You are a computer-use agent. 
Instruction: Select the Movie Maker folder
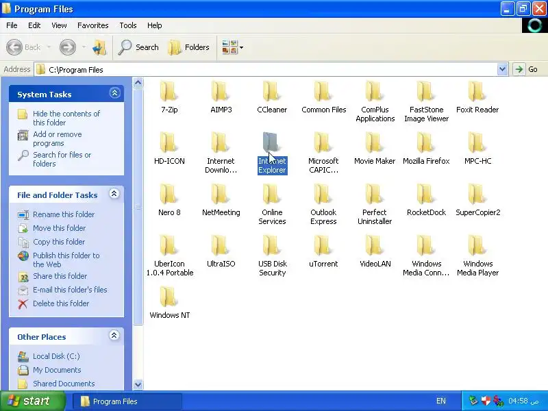pyautogui.click(x=375, y=148)
